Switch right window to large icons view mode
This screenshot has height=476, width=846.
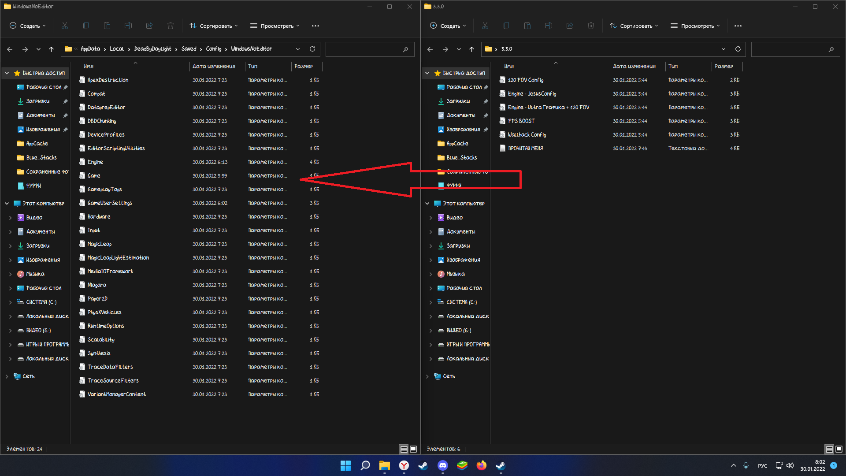click(x=839, y=449)
